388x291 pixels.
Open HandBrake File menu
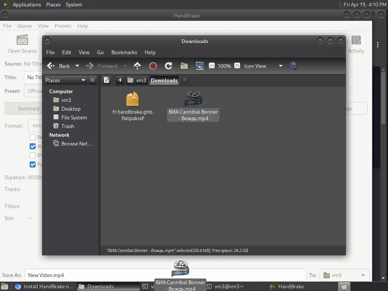pyautogui.click(x=7, y=26)
